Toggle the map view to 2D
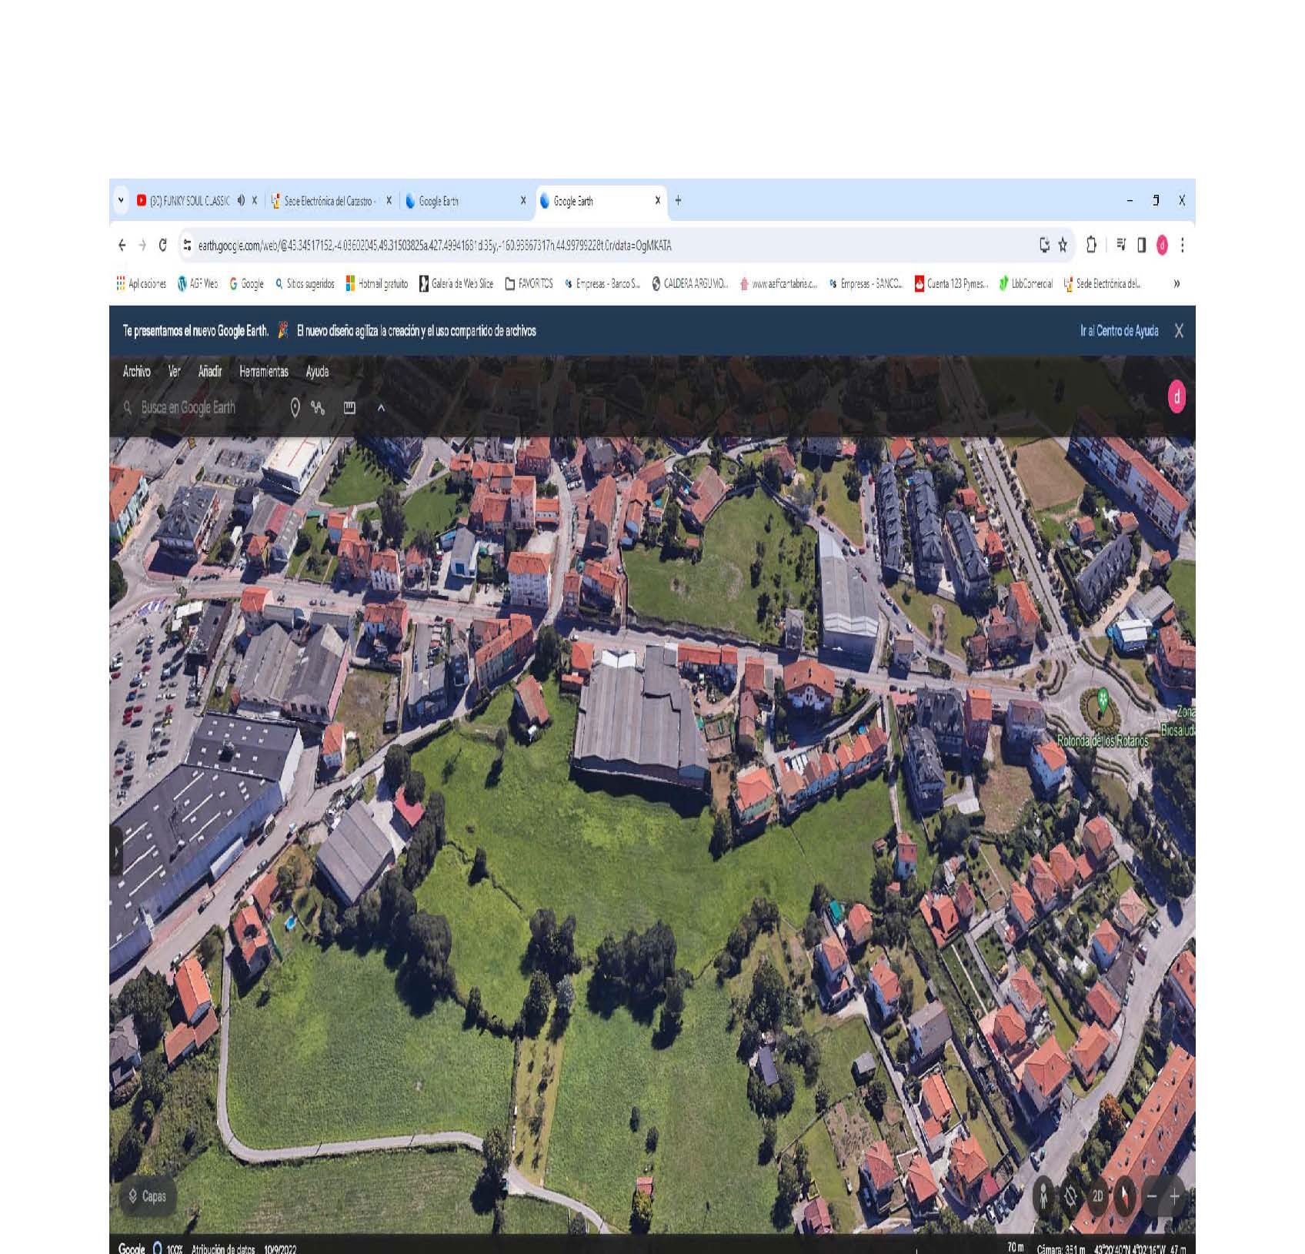The image size is (1305, 1254). click(1097, 1195)
